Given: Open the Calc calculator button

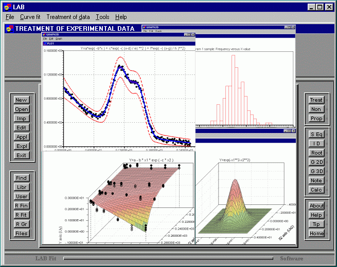Looking at the screenshot, I should coord(316,189).
